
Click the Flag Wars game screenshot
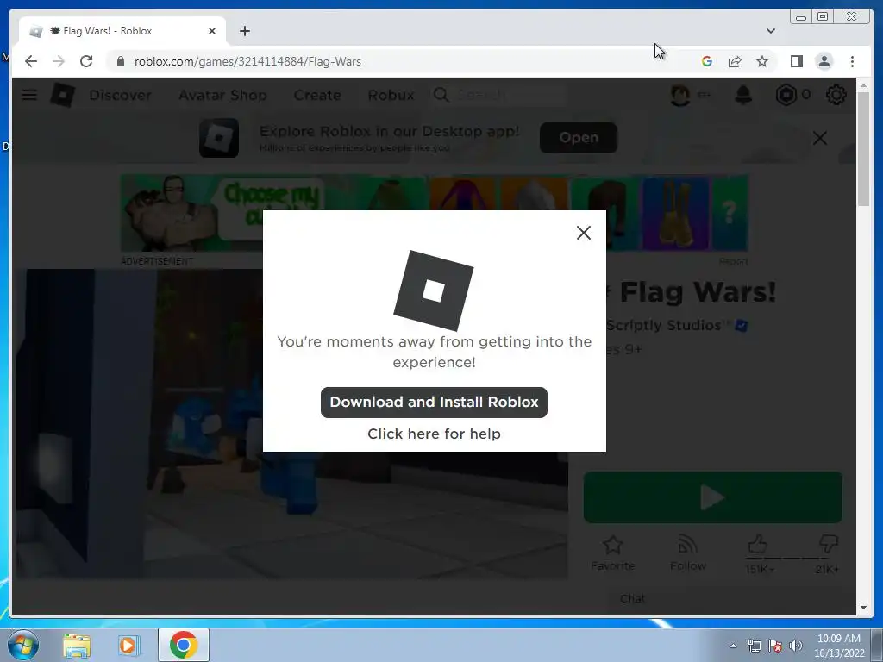291,423
